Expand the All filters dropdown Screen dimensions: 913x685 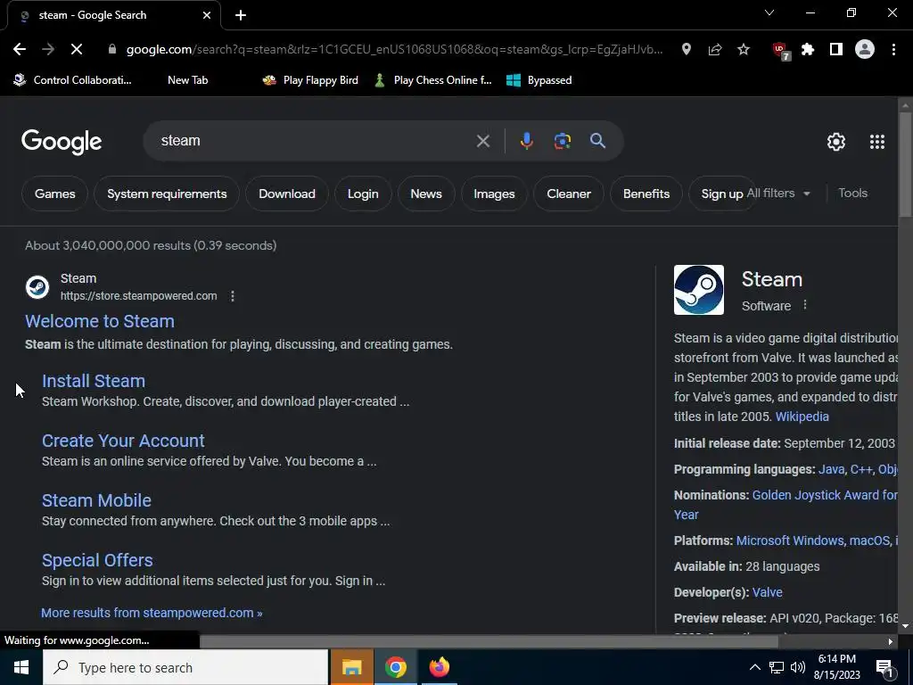click(x=778, y=194)
